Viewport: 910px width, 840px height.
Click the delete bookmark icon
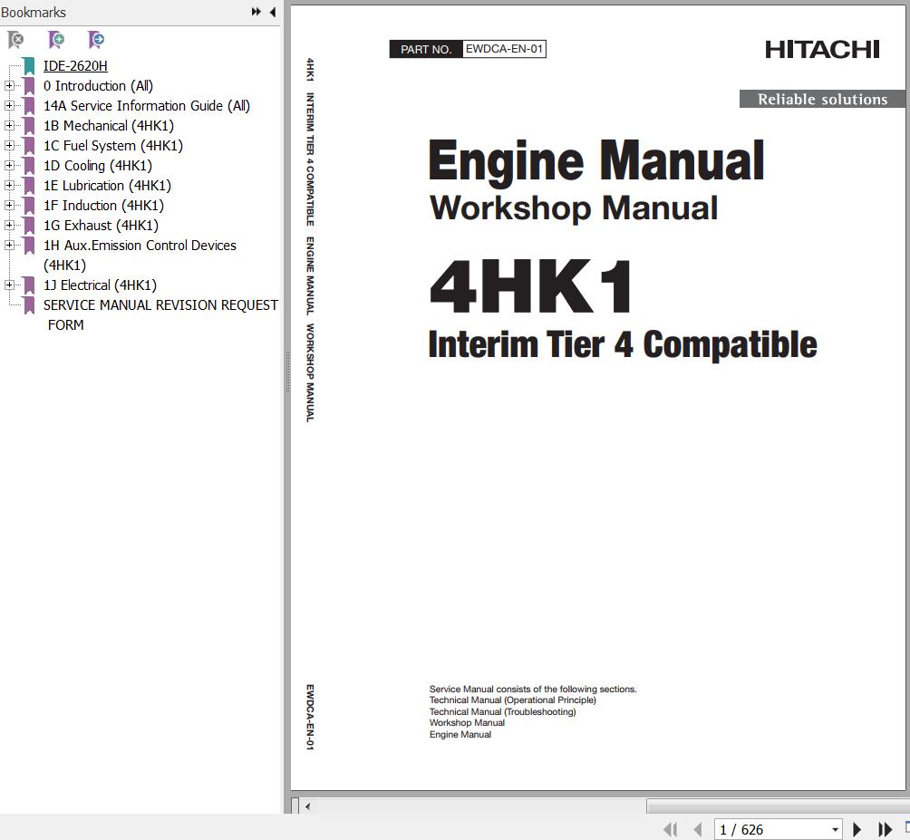coord(15,40)
